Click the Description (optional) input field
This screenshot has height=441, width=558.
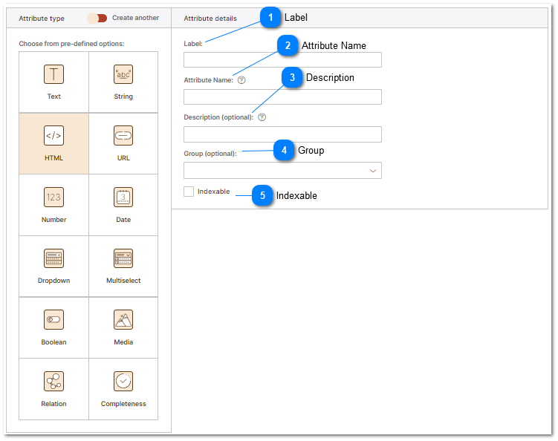(x=282, y=134)
